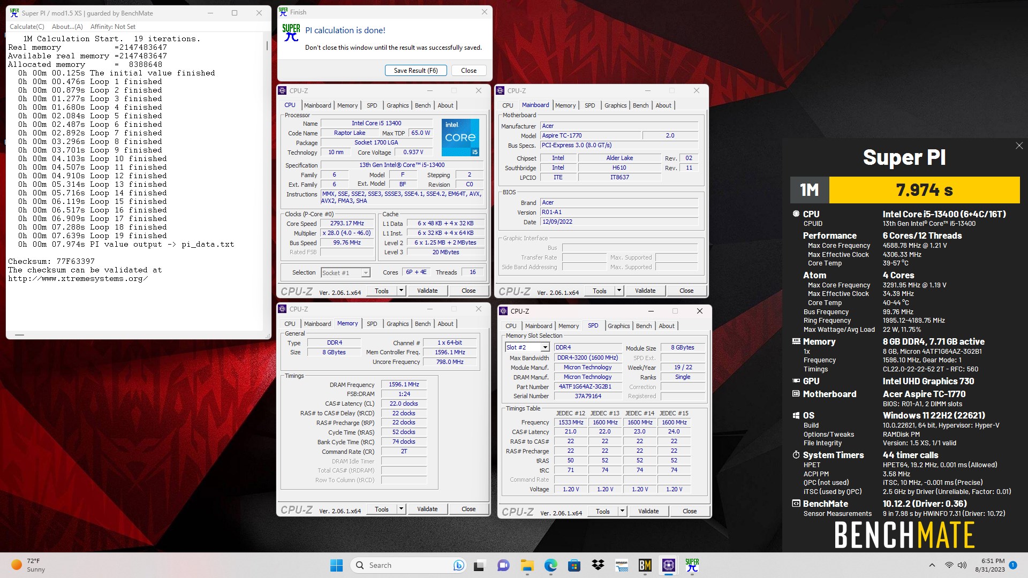This screenshot has width=1028, height=578.
Task: Click the Intel Core i5 logo in CPU-Z
Action: (x=460, y=138)
